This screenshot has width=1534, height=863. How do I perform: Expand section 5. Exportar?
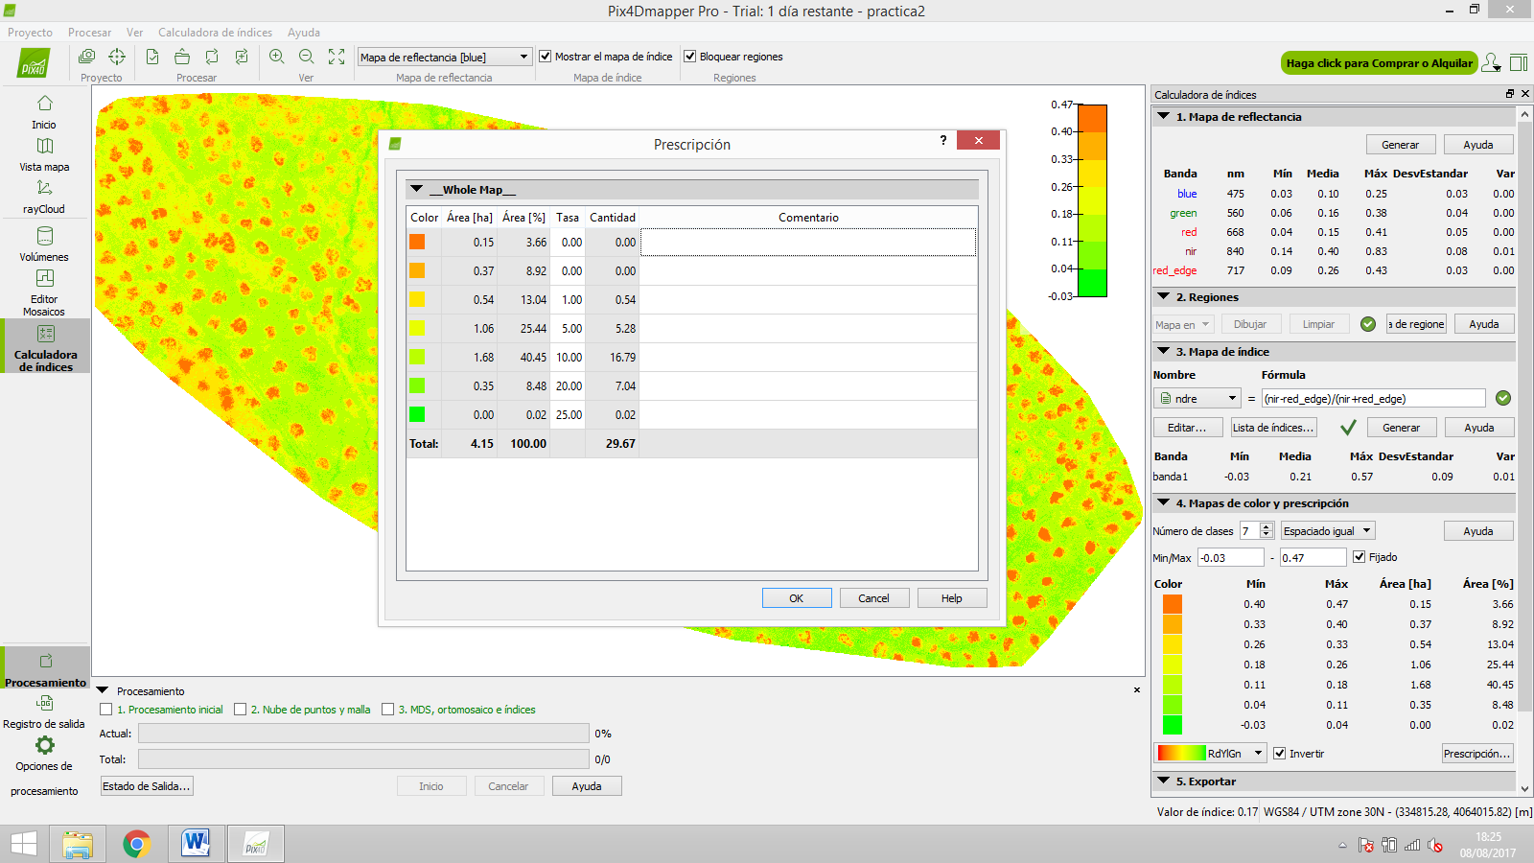tap(1163, 781)
